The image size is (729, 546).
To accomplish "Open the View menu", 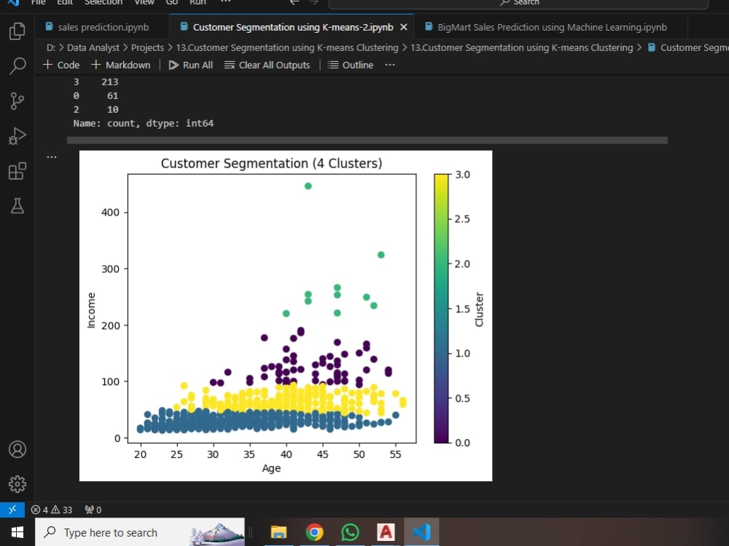I will pos(144,2).
